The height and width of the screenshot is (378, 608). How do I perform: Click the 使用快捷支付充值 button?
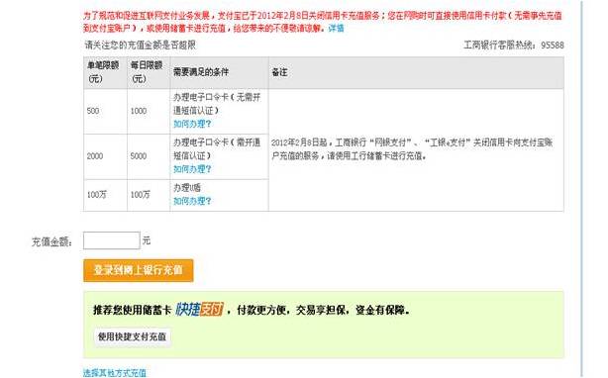point(132,336)
